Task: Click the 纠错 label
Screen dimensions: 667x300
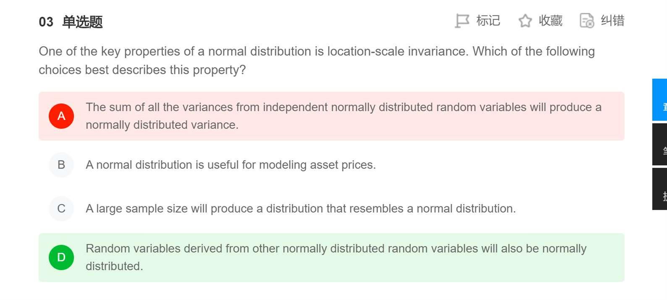Action: pos(612,21)
